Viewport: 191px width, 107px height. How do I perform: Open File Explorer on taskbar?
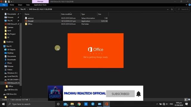pyautogui.click(x=72, y=104)
